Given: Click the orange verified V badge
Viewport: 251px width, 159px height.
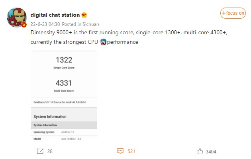Looking at the screenshot, I should click(x=24, y=25).
